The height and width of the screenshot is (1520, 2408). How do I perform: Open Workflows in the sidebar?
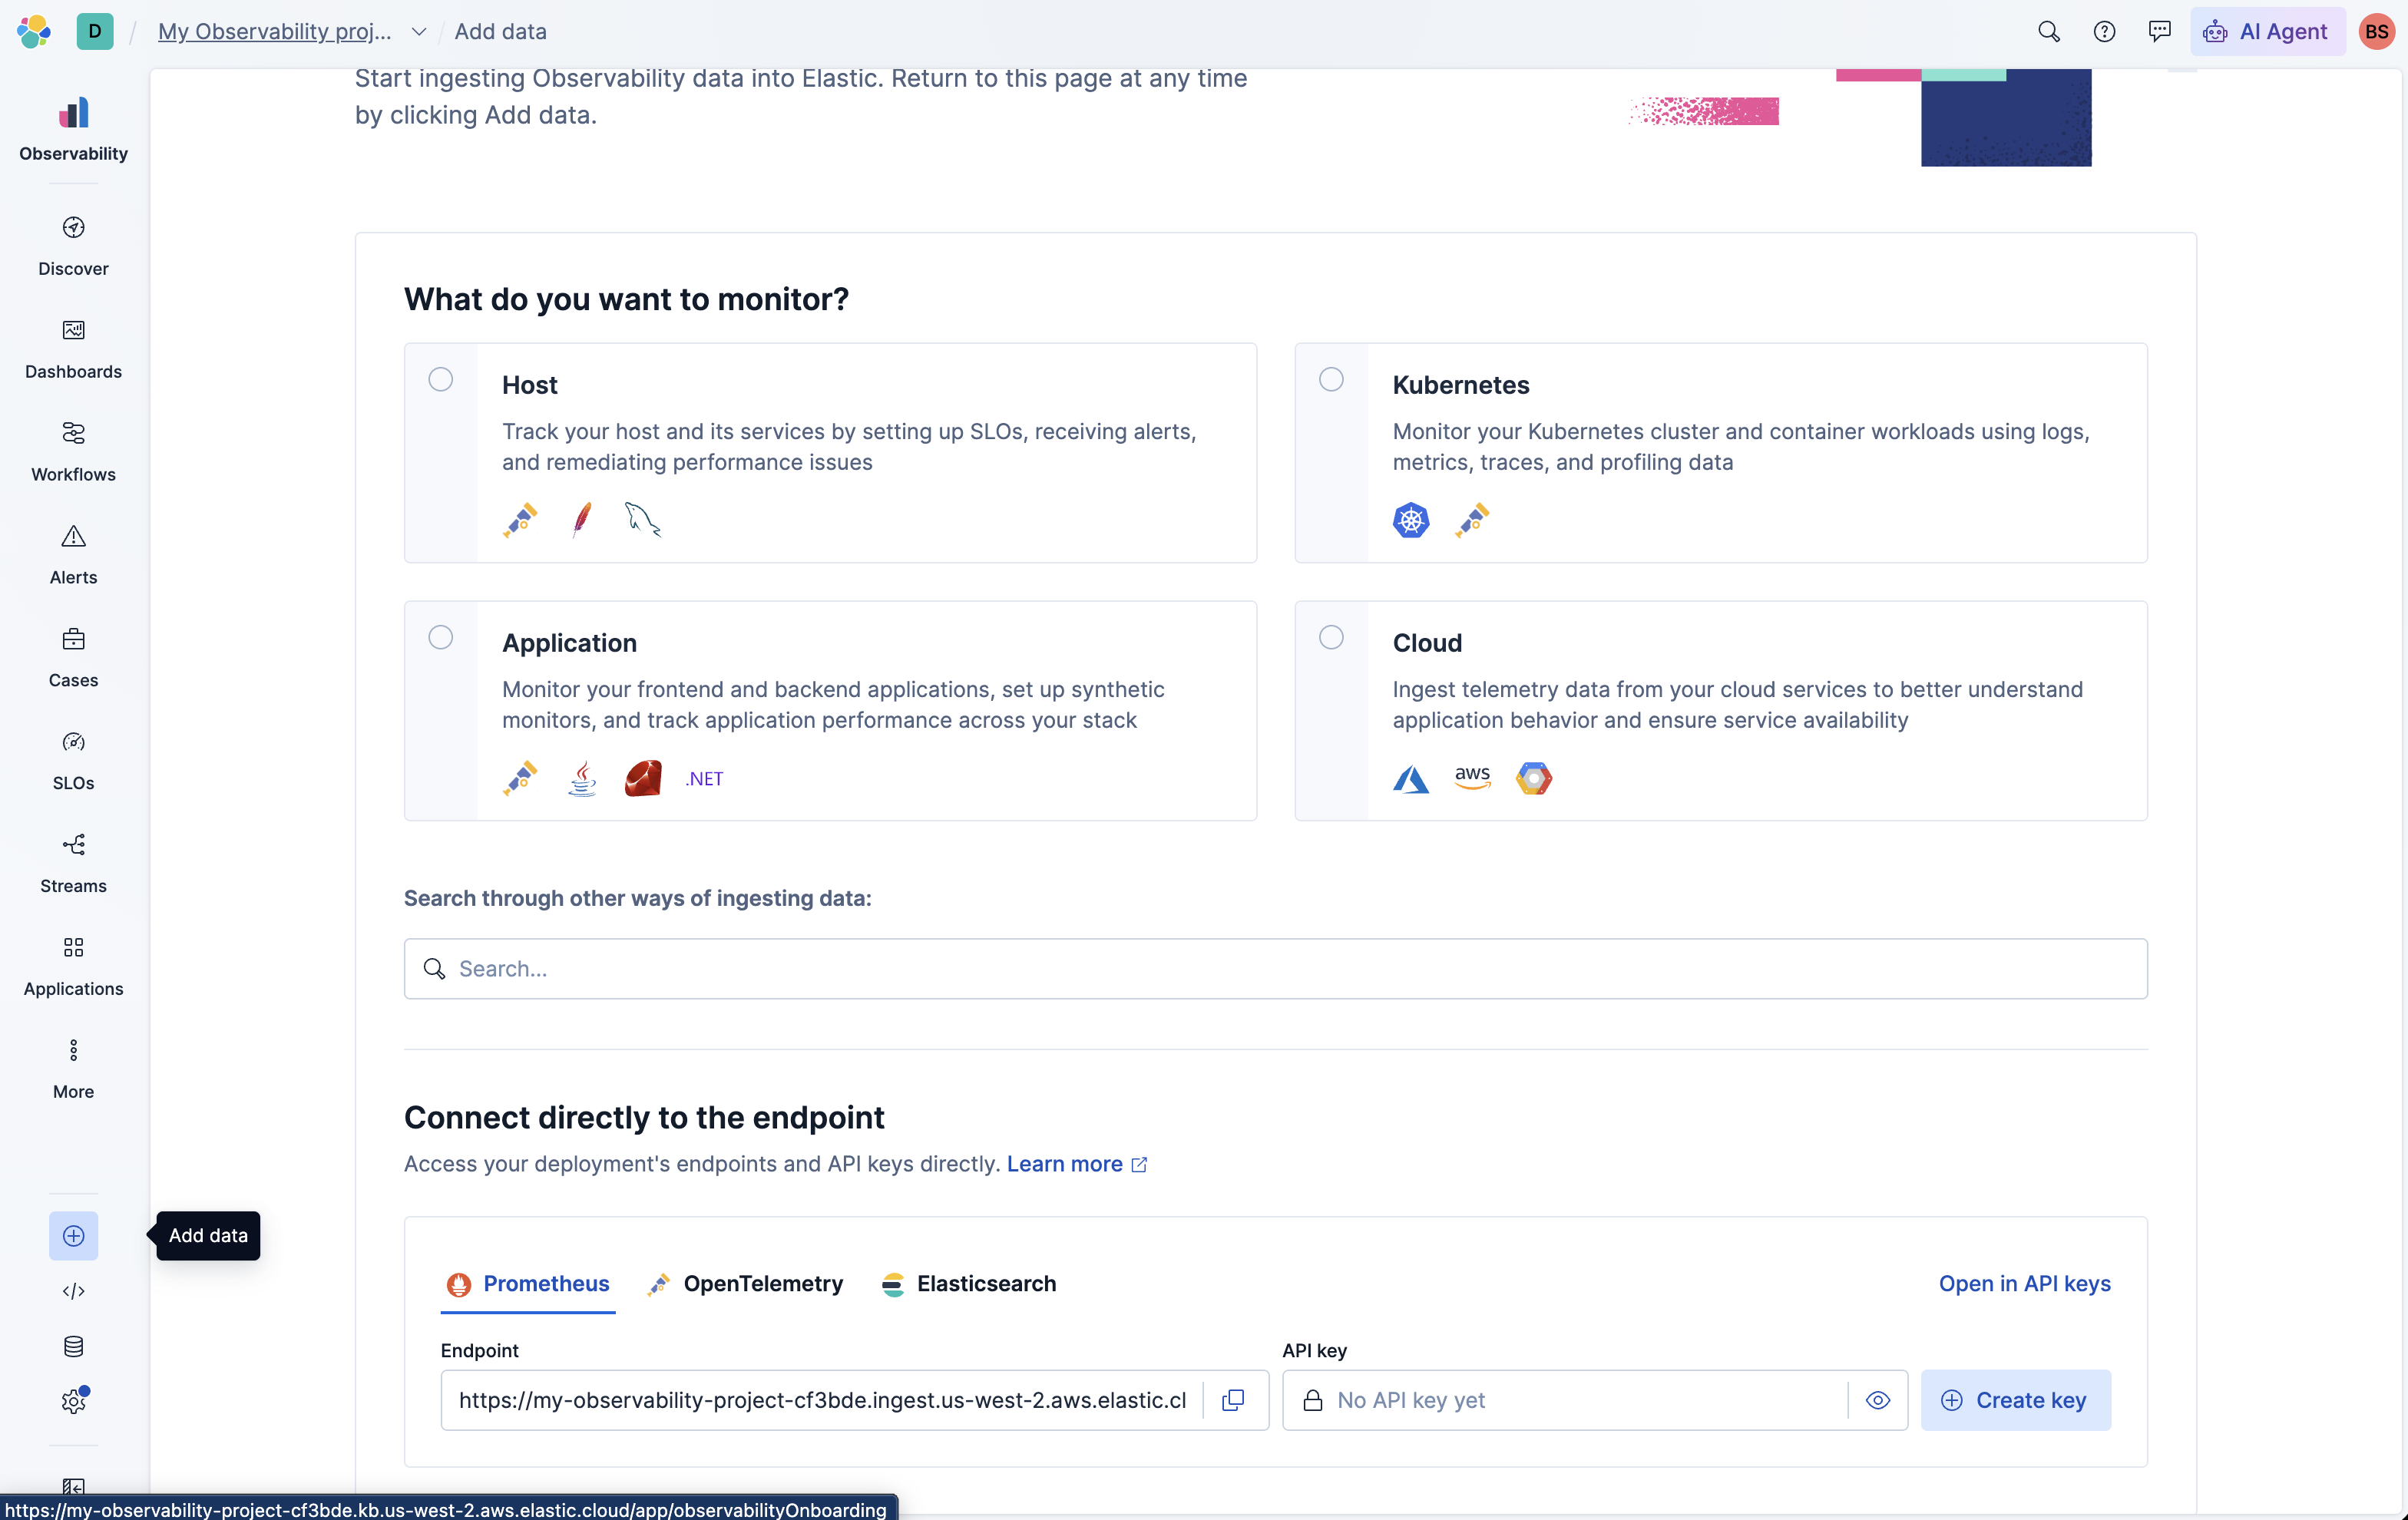73,452
